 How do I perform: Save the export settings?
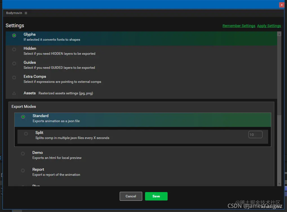(156, 196)
